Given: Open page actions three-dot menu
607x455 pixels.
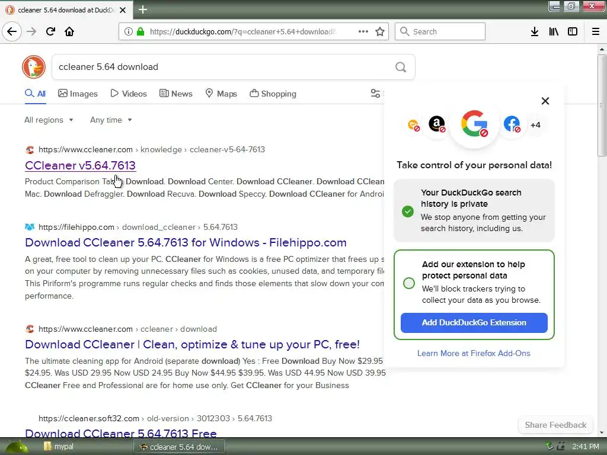Looking at the screenshot, I should point(363,31).
